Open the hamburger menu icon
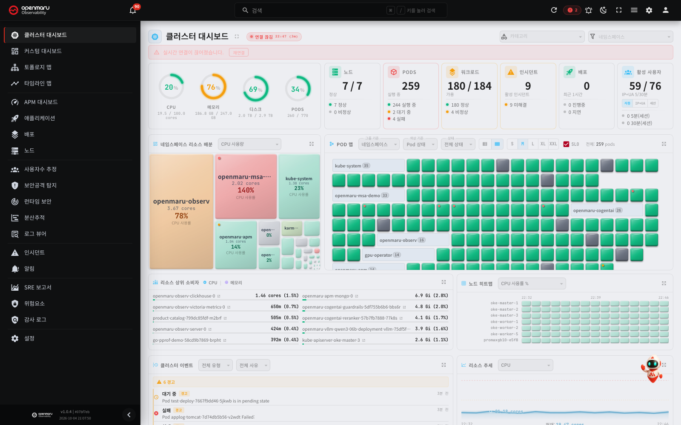The width and height of the screenshot is (681, 425). [634, 10]
